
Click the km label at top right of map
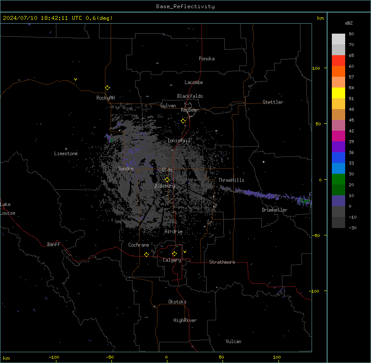click(x=320, y=18)
